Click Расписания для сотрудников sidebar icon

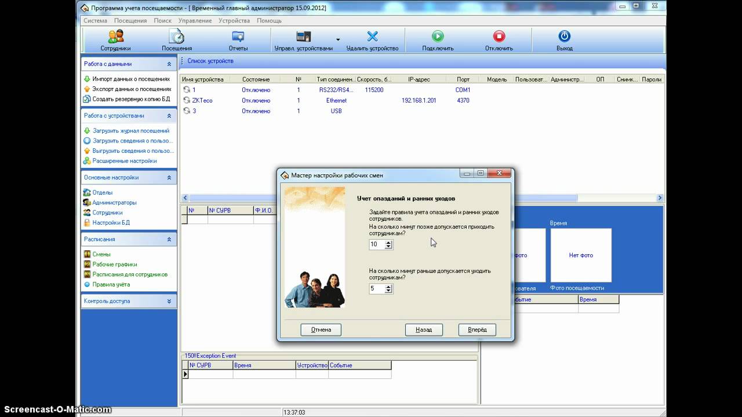[x=87, y=275]
